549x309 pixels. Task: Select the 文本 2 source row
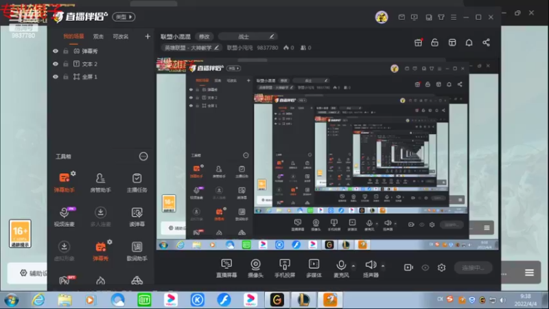coord(101,64)
